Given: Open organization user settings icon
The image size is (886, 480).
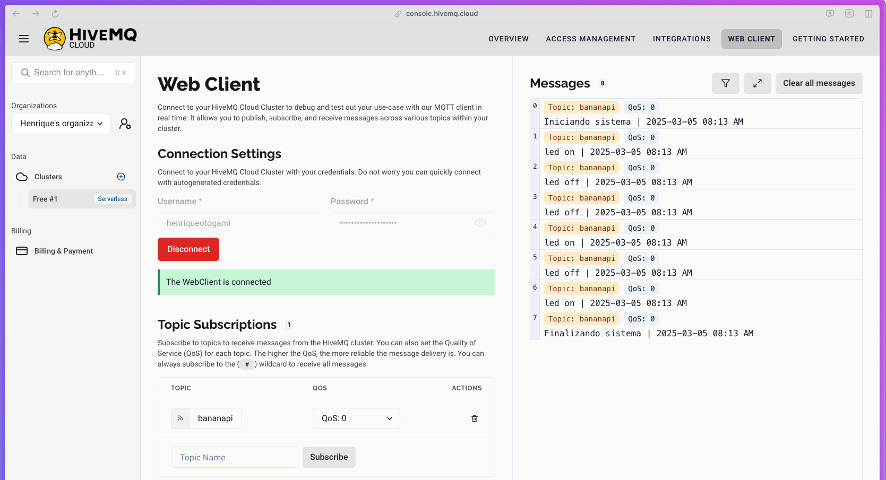Looking at the screenshot, I should click(x=125, y=124).
